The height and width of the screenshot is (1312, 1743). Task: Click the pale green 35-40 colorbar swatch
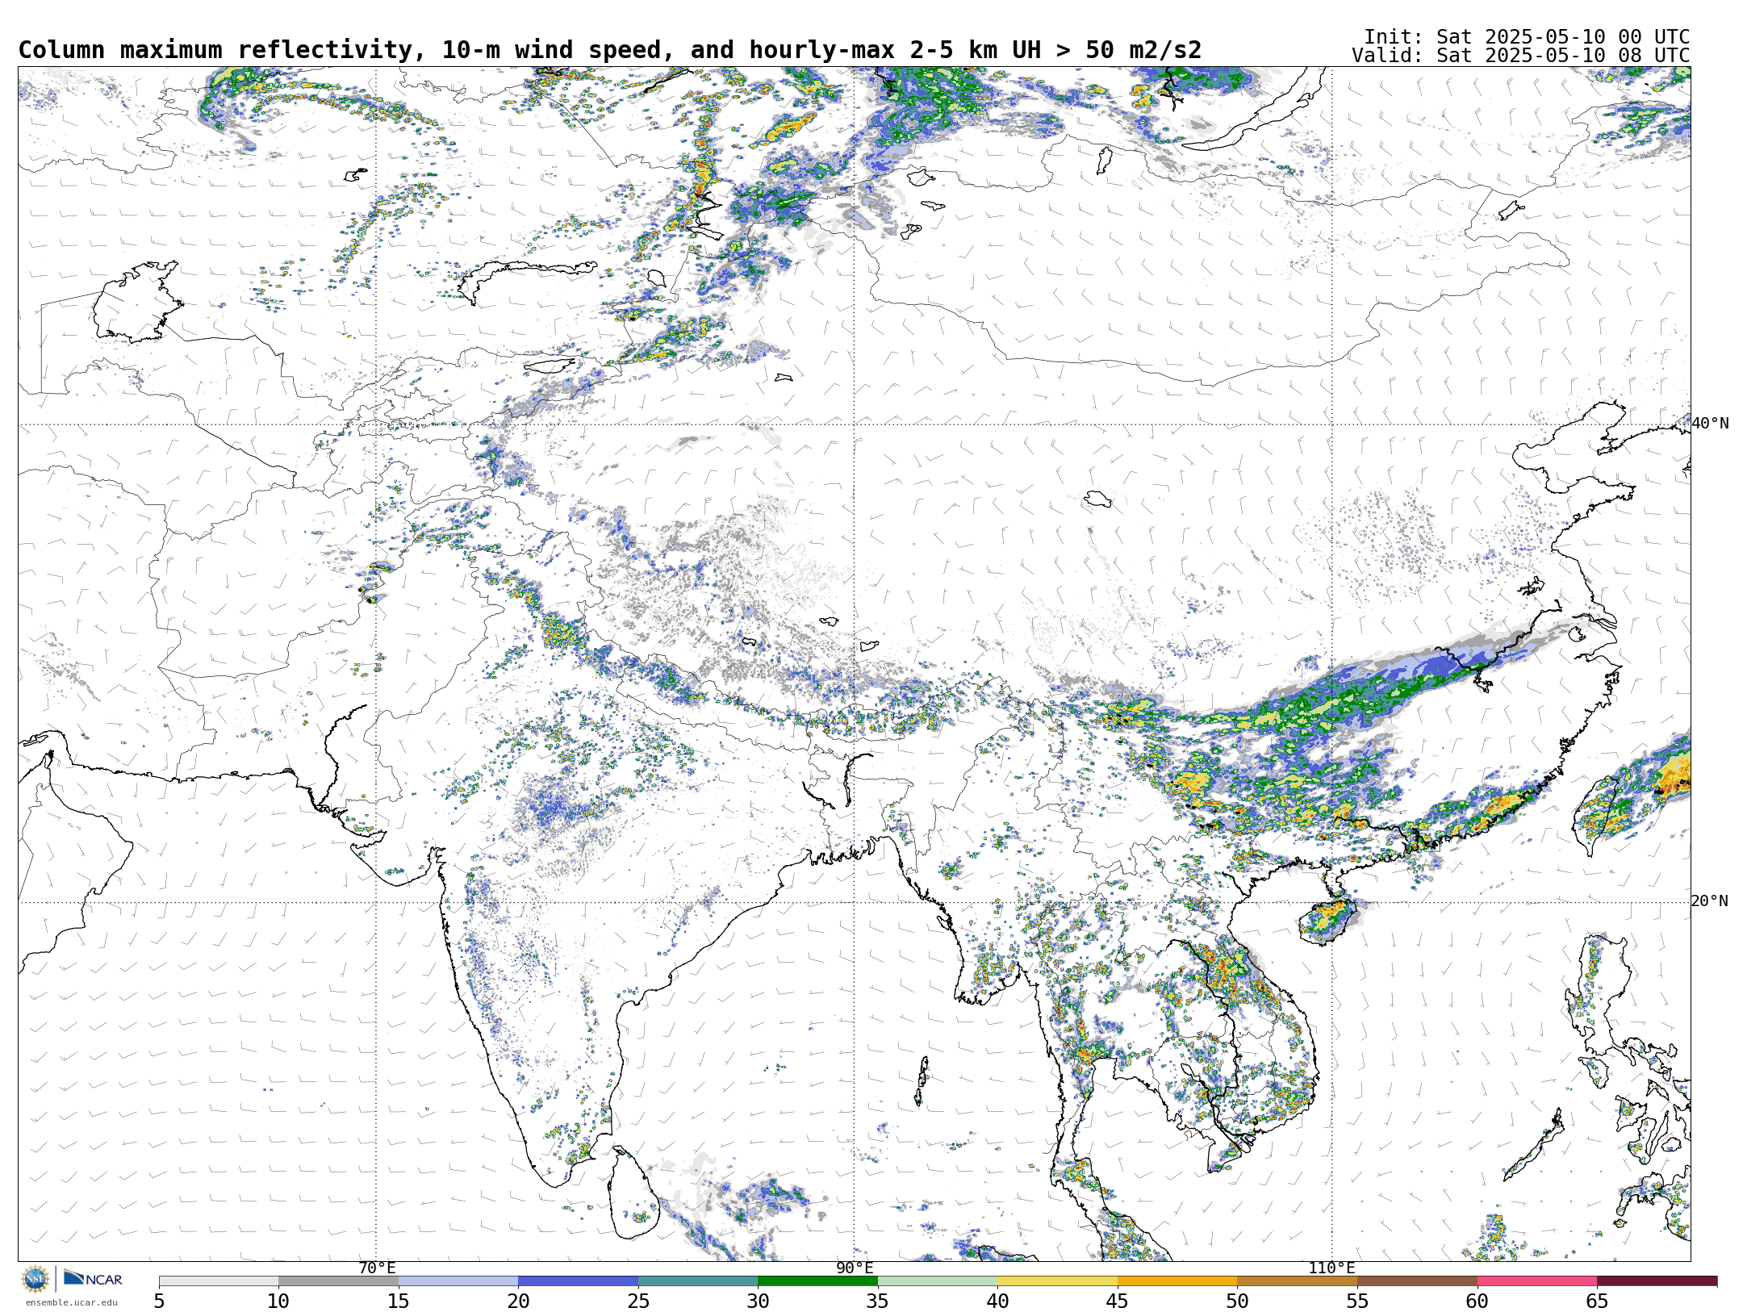[938, 1281]
